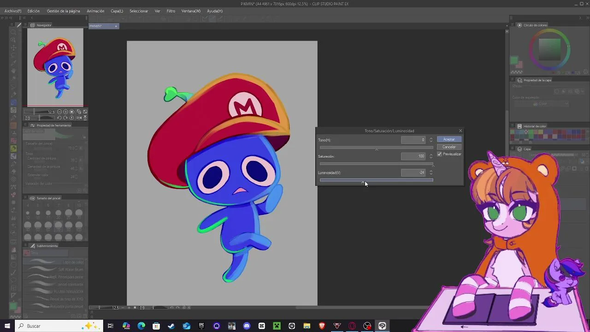The width and height of the screenshot is (590, 332).
Task: Open the Gestión de la página menu
Action: coord(64,11)
